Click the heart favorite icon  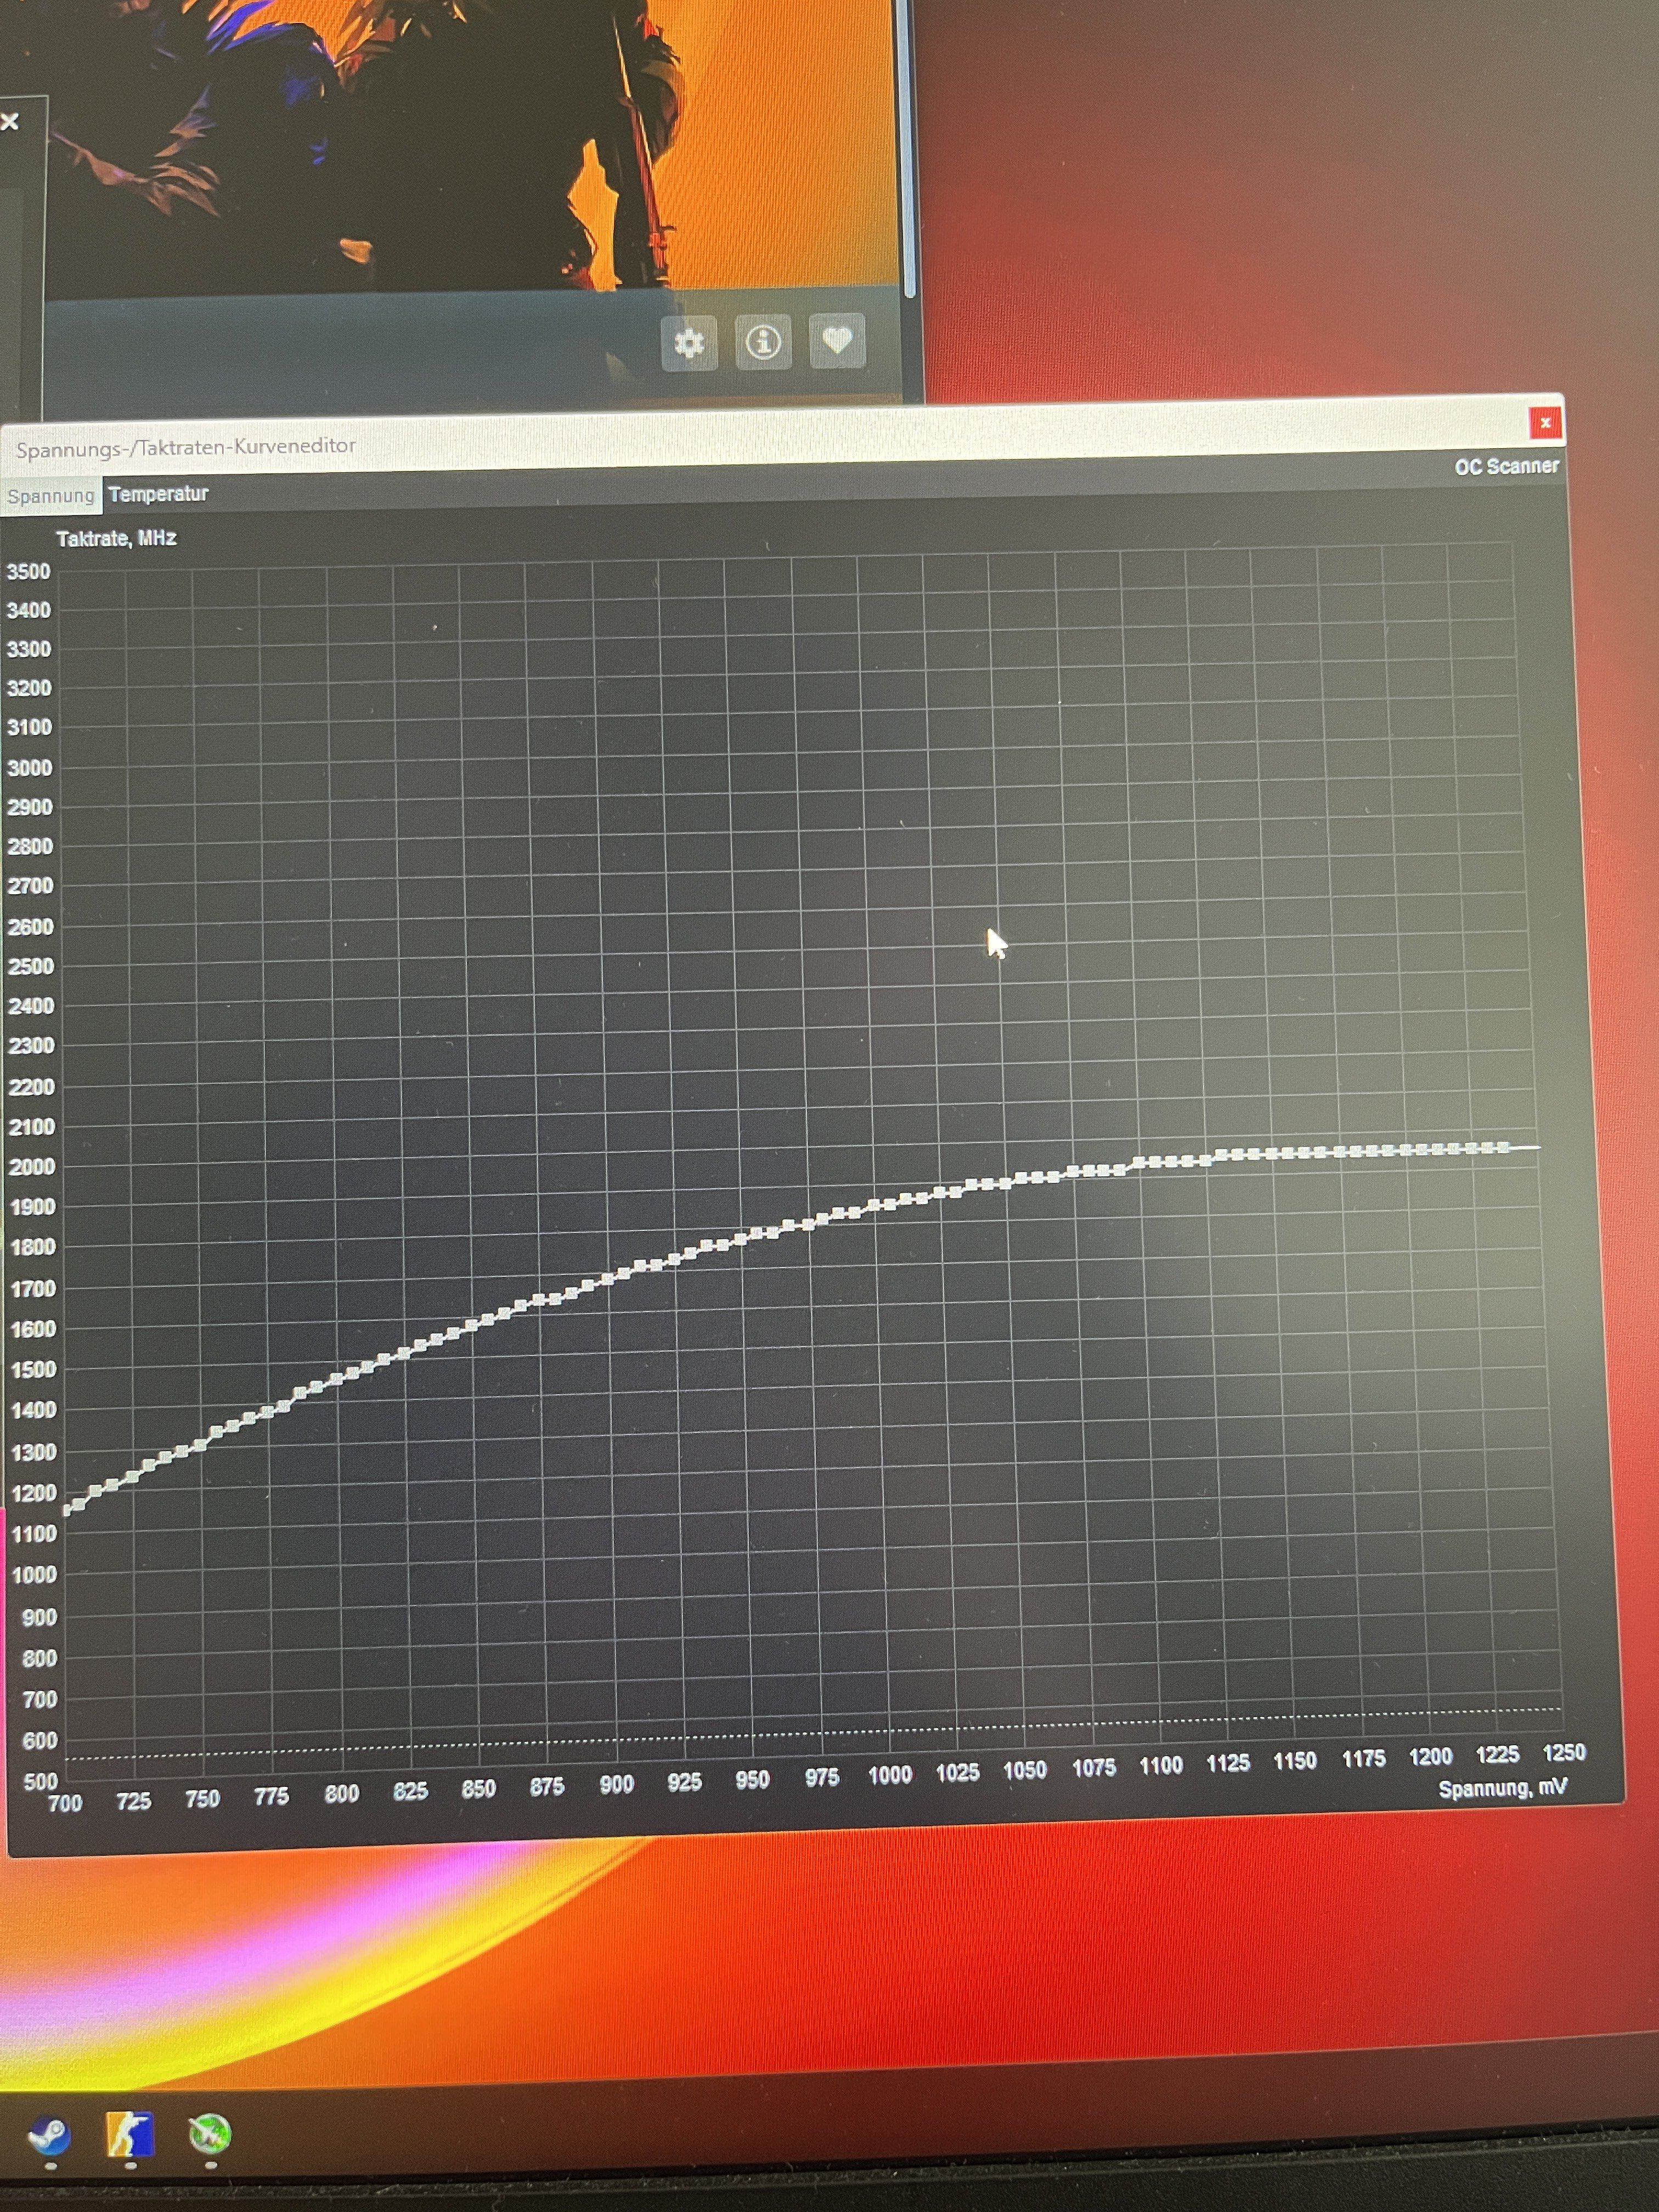[x=837, y=341]
